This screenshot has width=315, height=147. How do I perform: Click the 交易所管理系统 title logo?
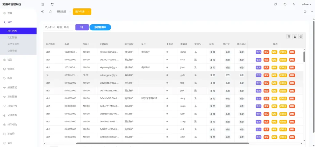tap(12, 4)
